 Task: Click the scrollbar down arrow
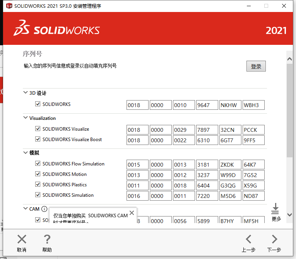tap(289, 215)
